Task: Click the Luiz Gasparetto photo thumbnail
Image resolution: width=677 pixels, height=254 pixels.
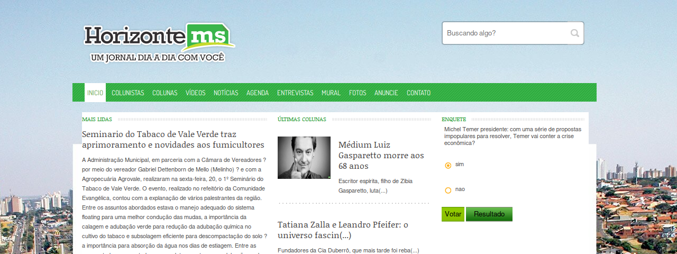Action: point(304,158)
